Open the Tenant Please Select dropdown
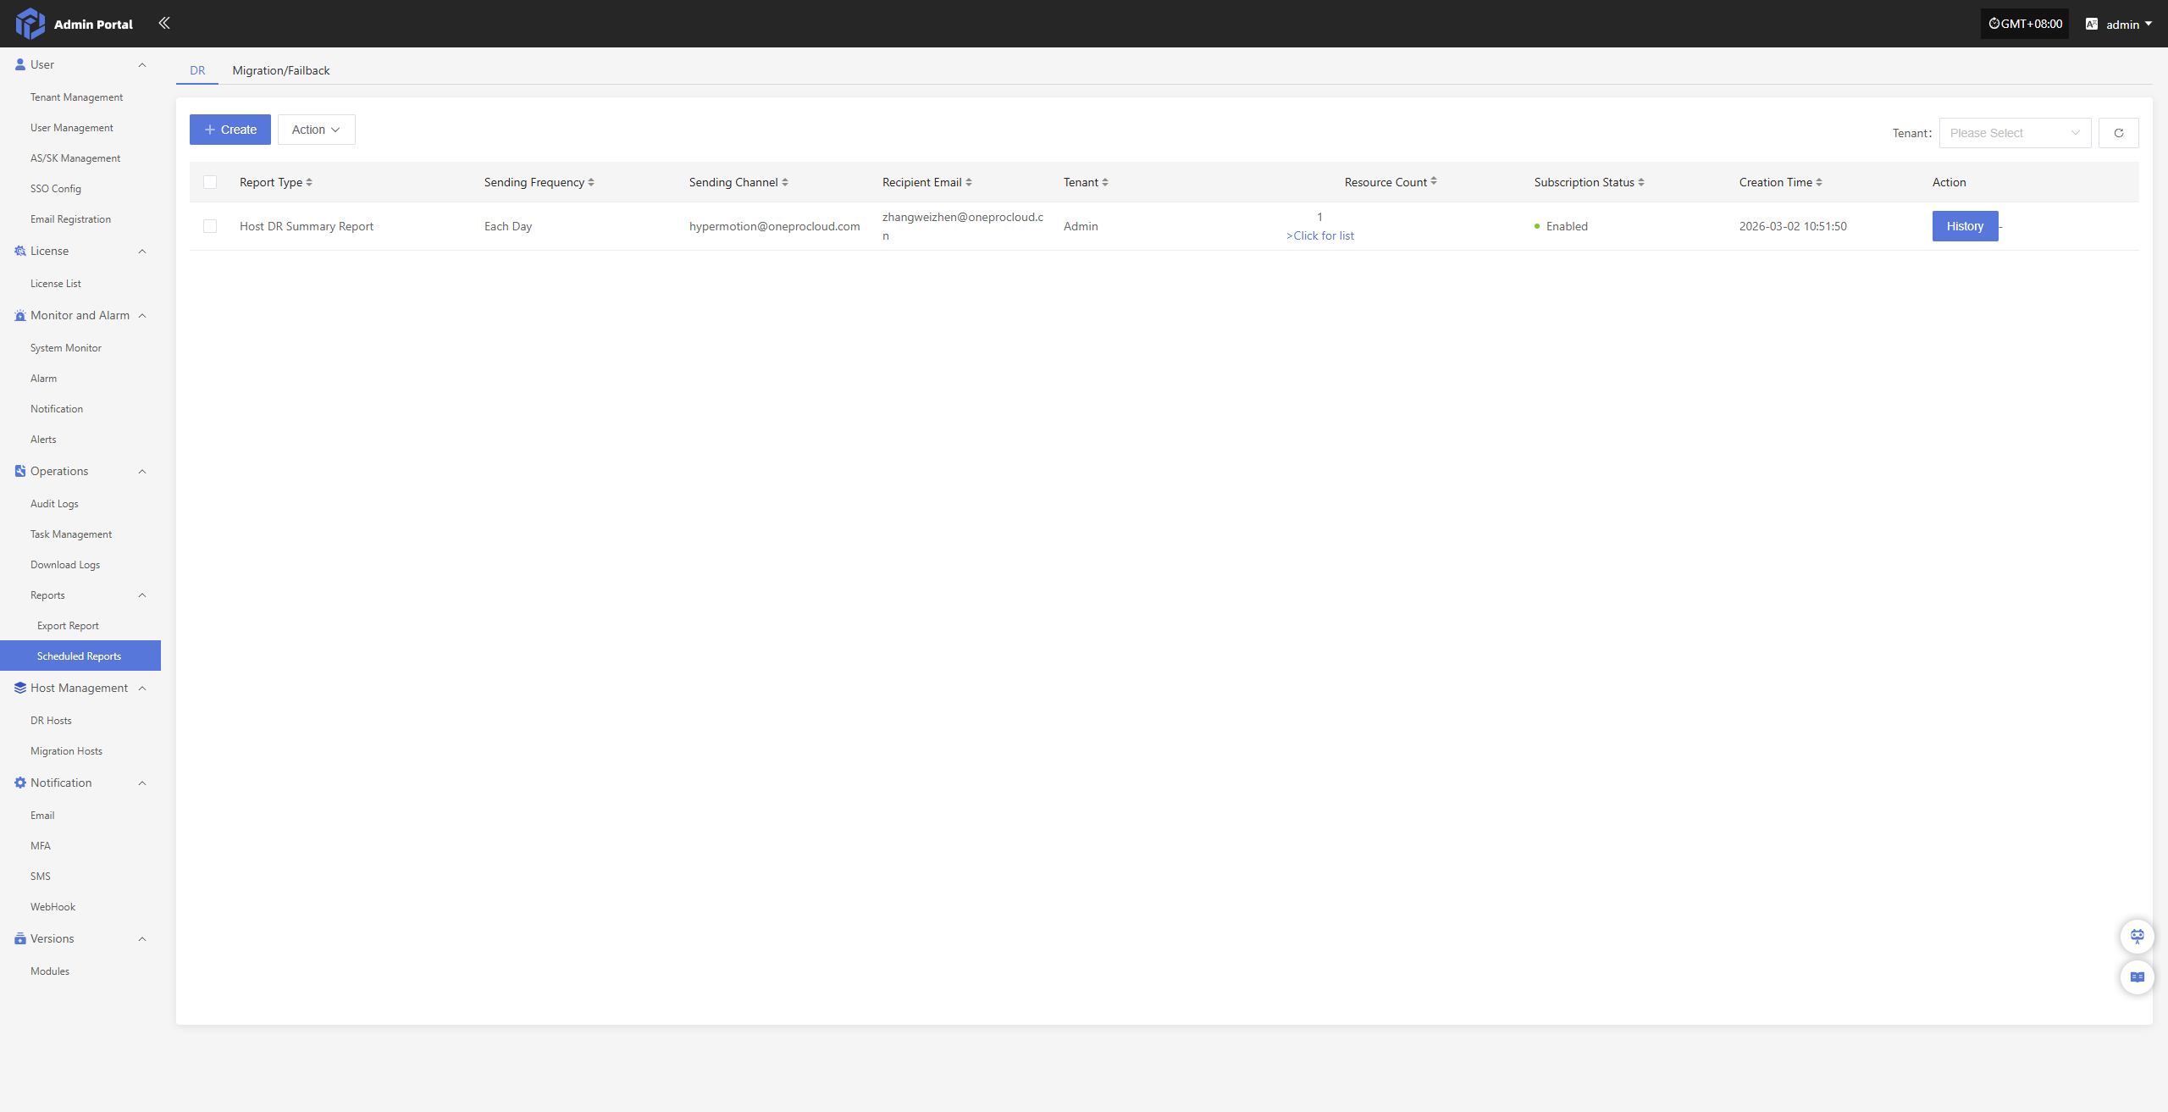Screen dimensions: 2168x1112 (x=2014, y=133)
